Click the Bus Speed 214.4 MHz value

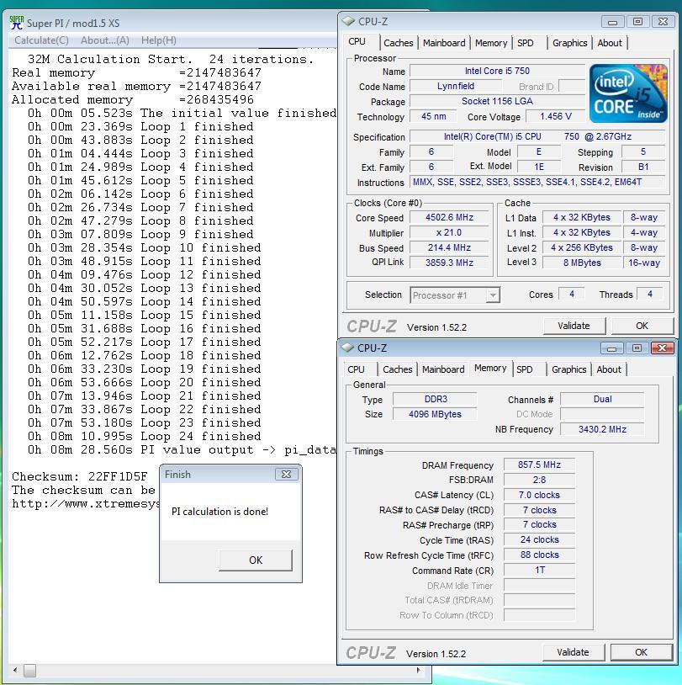449,247
